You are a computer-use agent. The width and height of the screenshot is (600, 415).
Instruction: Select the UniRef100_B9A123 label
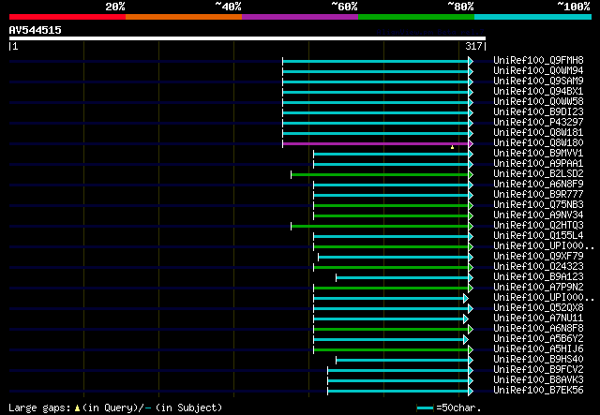538,277
